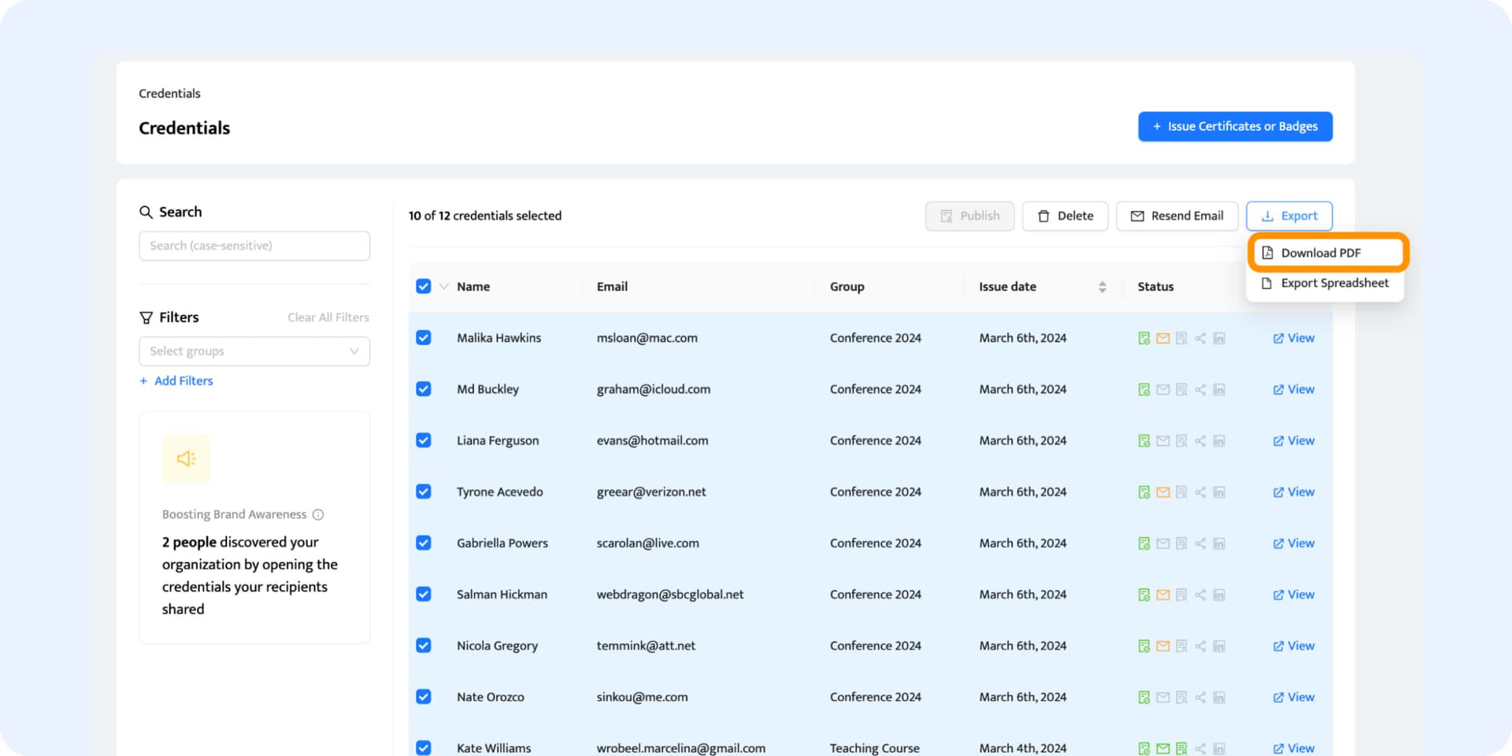This screenshot has height=756, width=1512.
Task: Click the magnifier icon next to Search
Action: tap(146, 212)
